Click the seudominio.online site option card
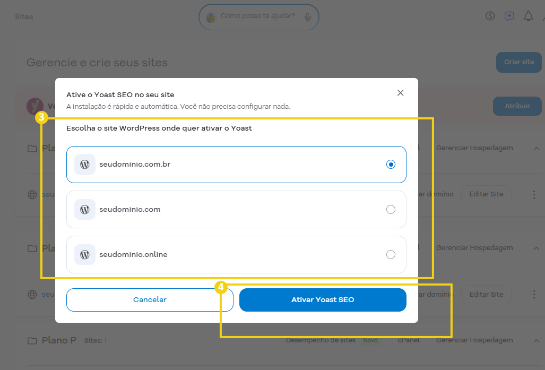The height and width of the screenshot is (370, 545). point(236,255)
